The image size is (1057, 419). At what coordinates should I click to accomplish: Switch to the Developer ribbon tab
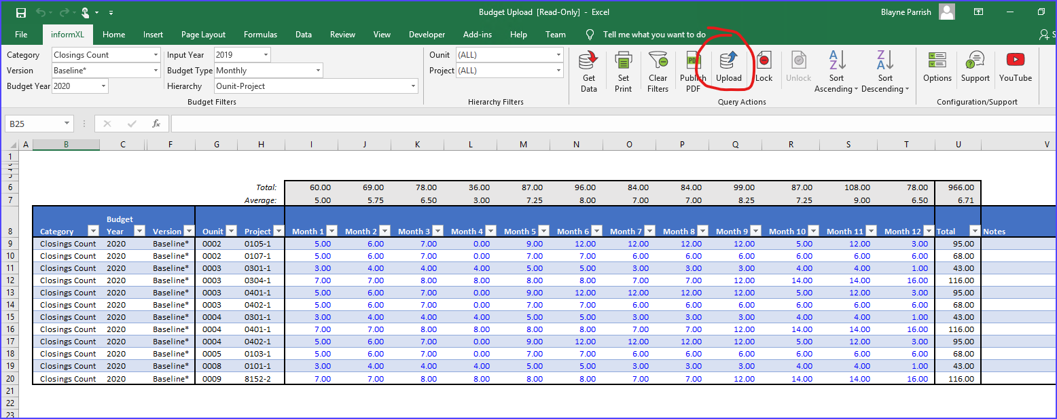click(427, 34)
